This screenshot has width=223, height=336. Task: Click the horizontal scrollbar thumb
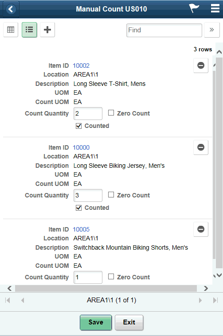tap(106, 289)
